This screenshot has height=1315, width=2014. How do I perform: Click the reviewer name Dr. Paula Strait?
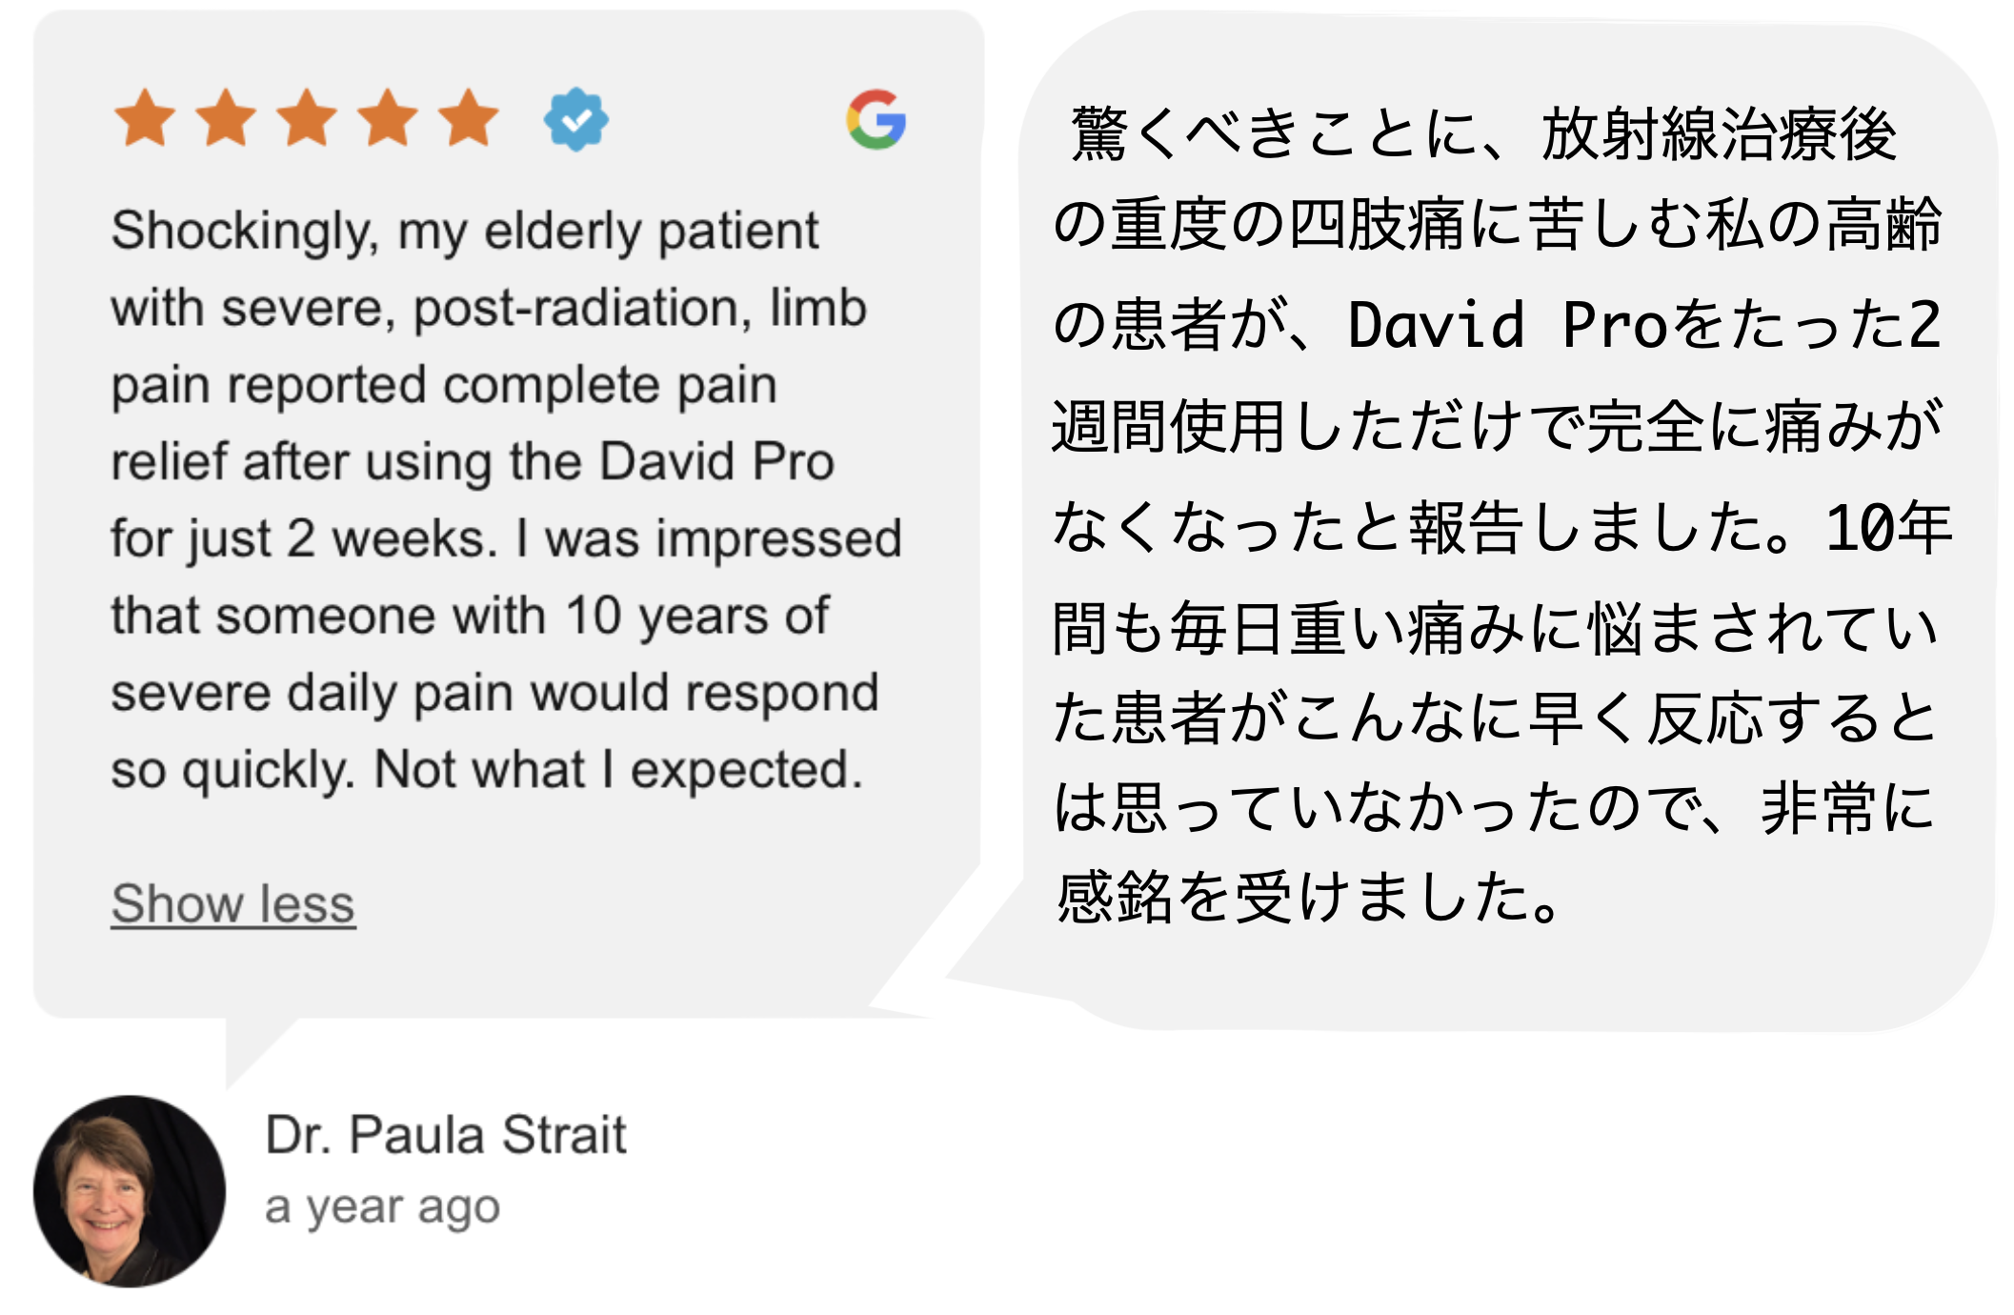pos(446,1135)
